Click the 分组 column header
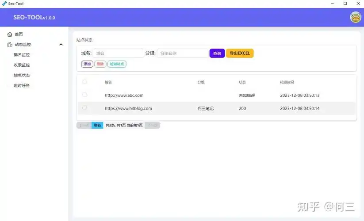This screenshot has height=221, width=364. pyautogui.click(x=201, y=82)
